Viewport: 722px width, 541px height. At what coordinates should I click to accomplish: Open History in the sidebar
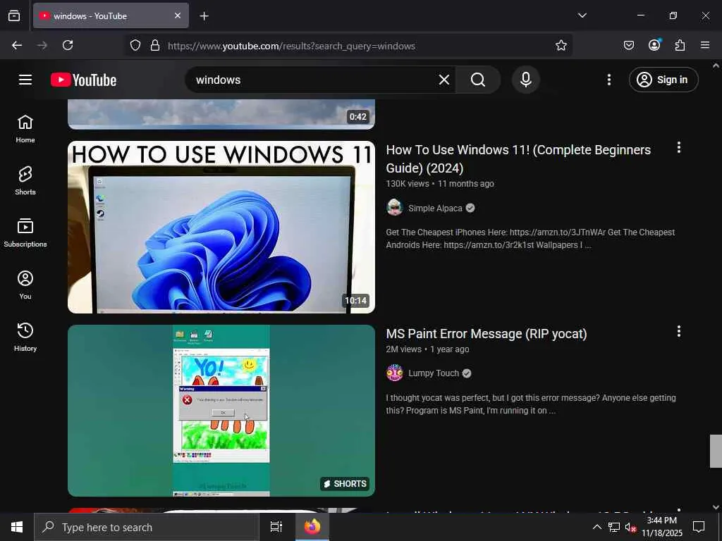tap(25, 337)
